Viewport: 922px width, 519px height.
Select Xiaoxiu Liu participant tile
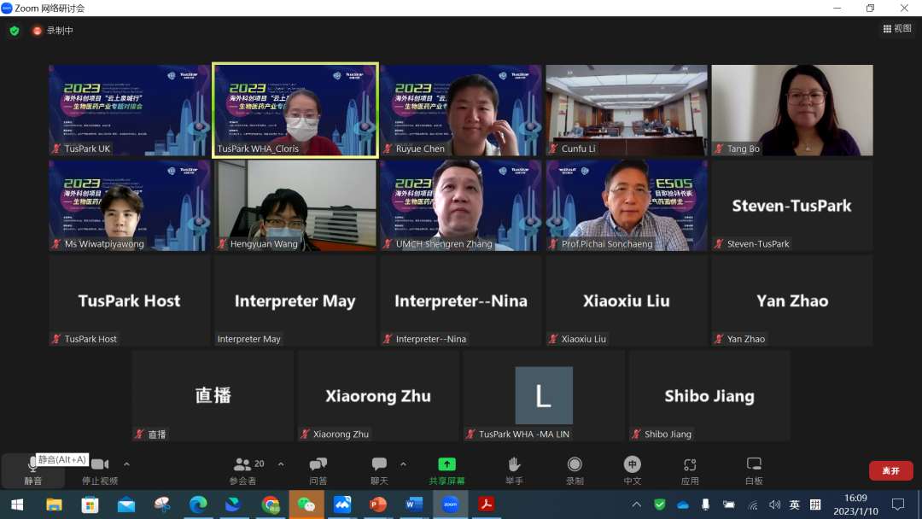coord(627,300)
